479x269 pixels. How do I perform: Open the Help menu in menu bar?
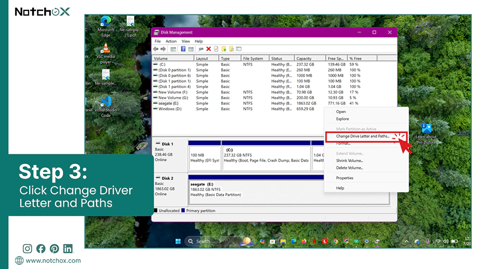199,41
